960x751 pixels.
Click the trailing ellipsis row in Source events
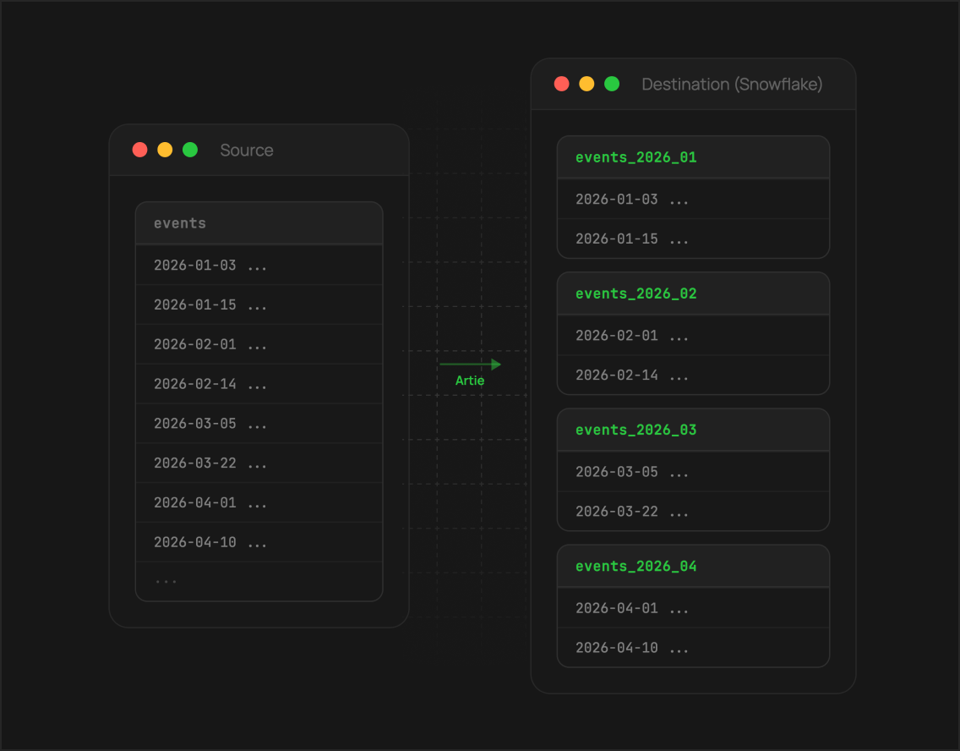click(x=259, y=581)
